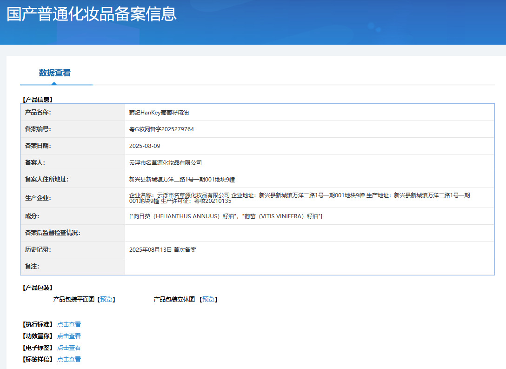Click the 【电子标签】 label
Viewport: 506px width, 369px height.
coord(37,348)
